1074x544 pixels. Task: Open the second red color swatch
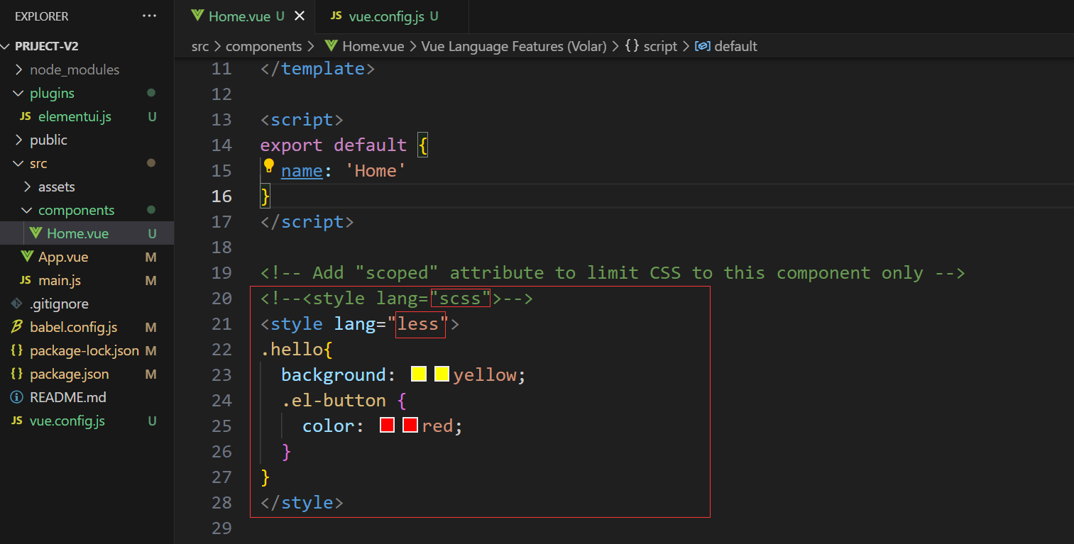(x=410, y=425)
